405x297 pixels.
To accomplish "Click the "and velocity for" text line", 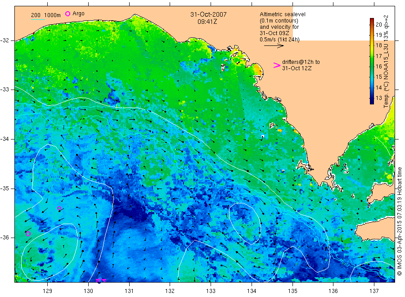I will (279, 27).
